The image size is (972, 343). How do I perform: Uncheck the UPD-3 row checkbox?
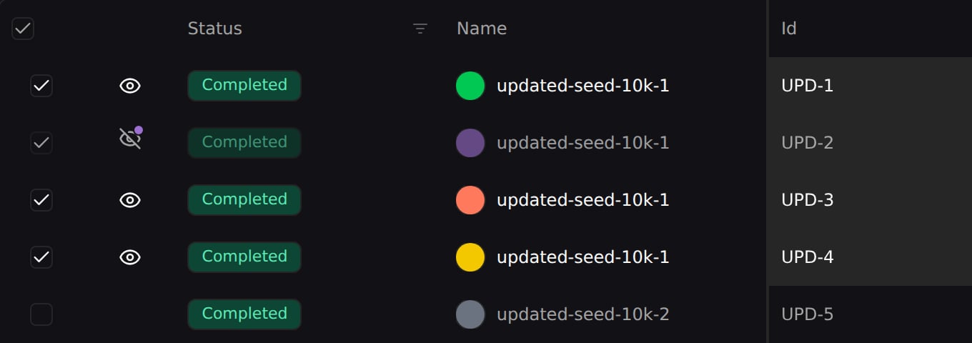pos(41,200)
